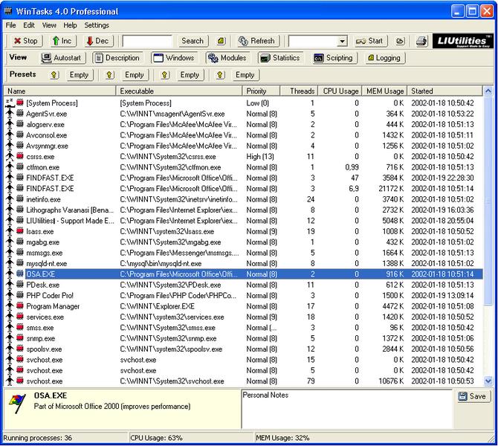Click the chip icon beside ctfmon.exe

coord(20,167)
